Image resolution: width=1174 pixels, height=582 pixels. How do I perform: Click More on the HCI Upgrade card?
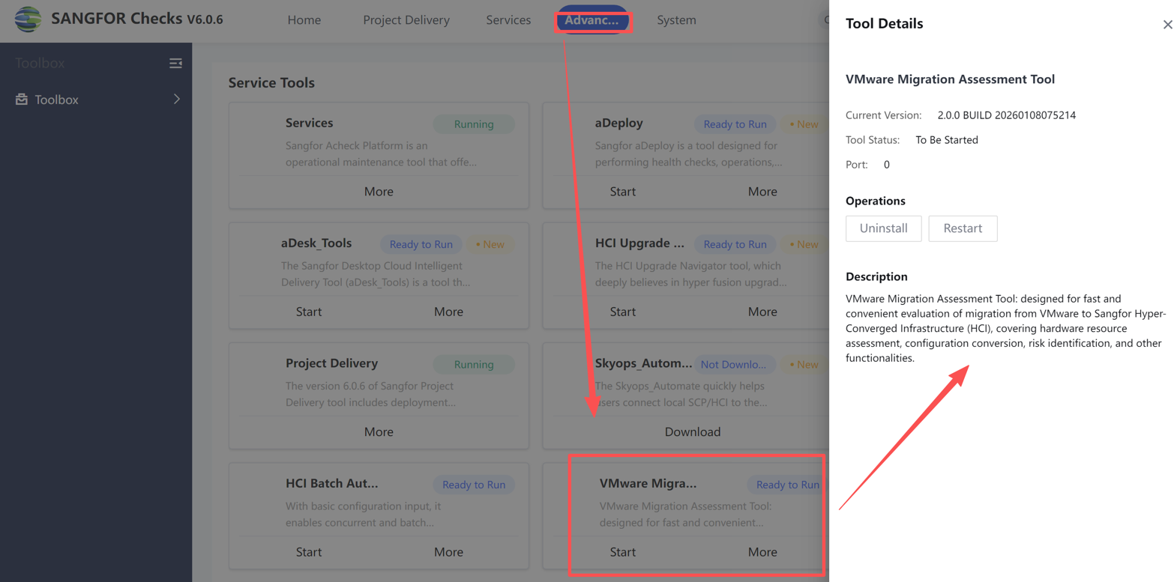coord(762,312)
